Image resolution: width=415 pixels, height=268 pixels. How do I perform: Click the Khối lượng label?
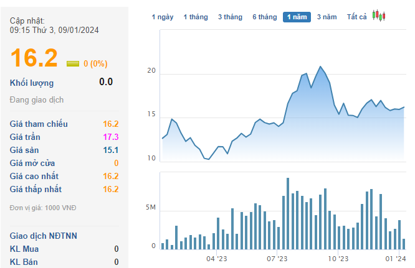32,83
